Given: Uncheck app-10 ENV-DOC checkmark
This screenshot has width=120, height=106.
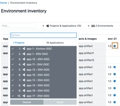Looking at the screenshot, I should pyautogui.click(x=13, y=59).
